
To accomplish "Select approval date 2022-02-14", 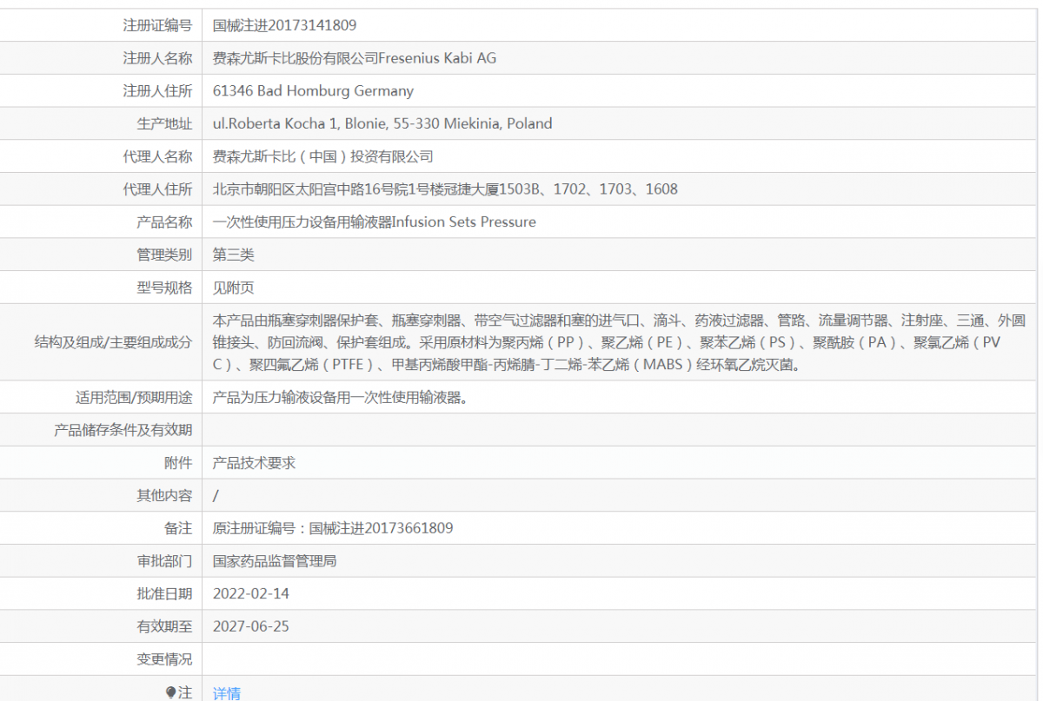I will point(251,594).
